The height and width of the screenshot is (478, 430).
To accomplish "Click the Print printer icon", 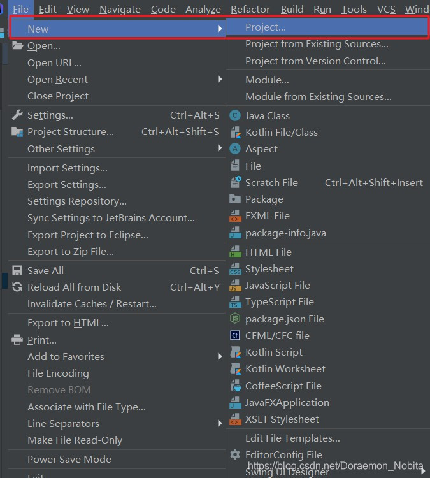I will point(17,339).
